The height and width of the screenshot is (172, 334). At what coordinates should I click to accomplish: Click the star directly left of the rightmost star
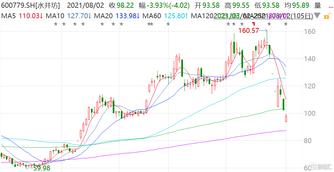pos(269,24)
